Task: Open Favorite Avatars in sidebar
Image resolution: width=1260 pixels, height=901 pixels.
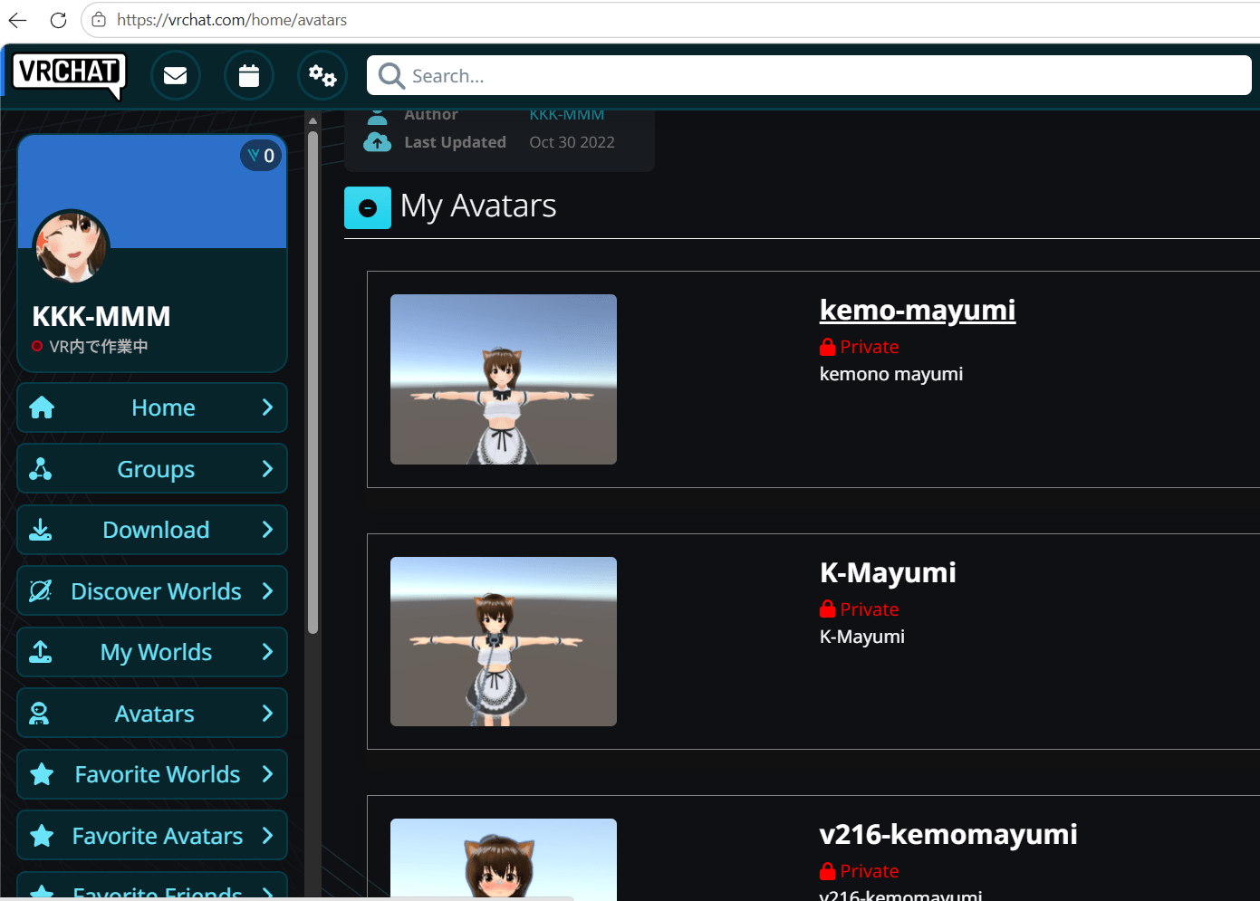Action: [152, 836]
